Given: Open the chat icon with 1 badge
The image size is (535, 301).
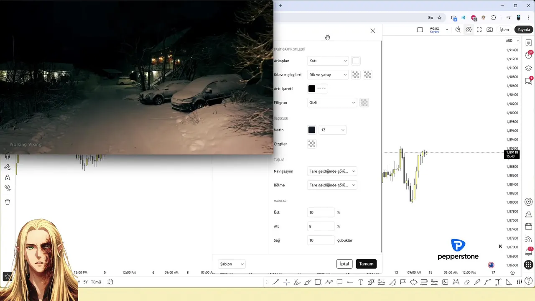Looking at the screenshot, I should pos(528,81).
